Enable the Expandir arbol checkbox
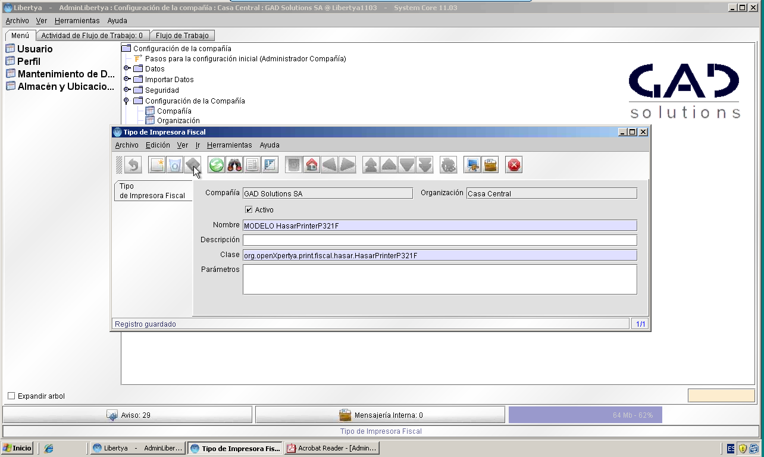The height and width of the screenshot is (457, 764). tap(11, 396)
